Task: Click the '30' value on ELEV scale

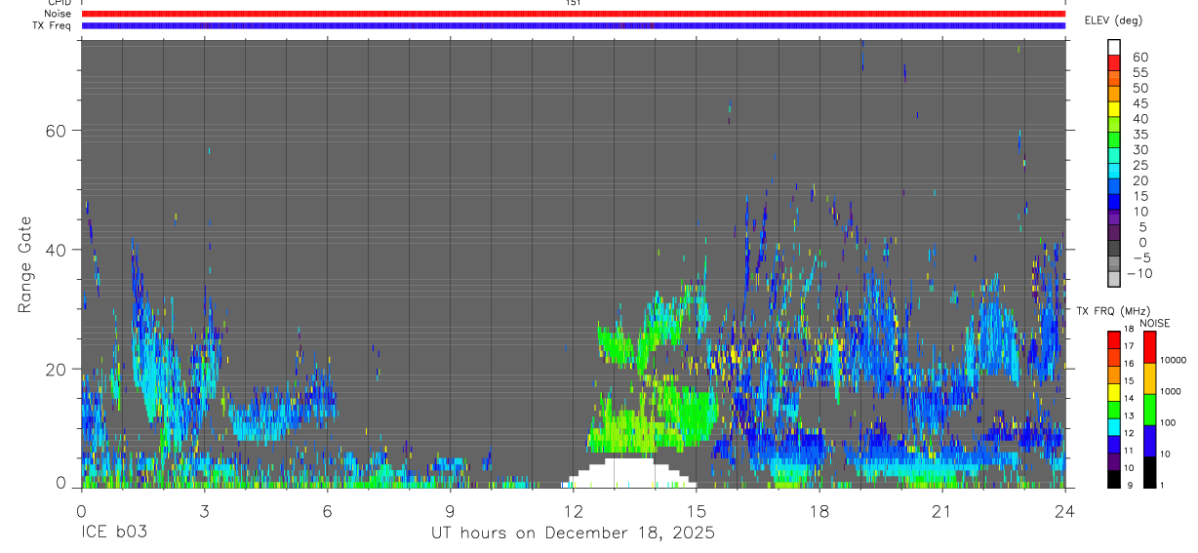Action: [1139, 150]
